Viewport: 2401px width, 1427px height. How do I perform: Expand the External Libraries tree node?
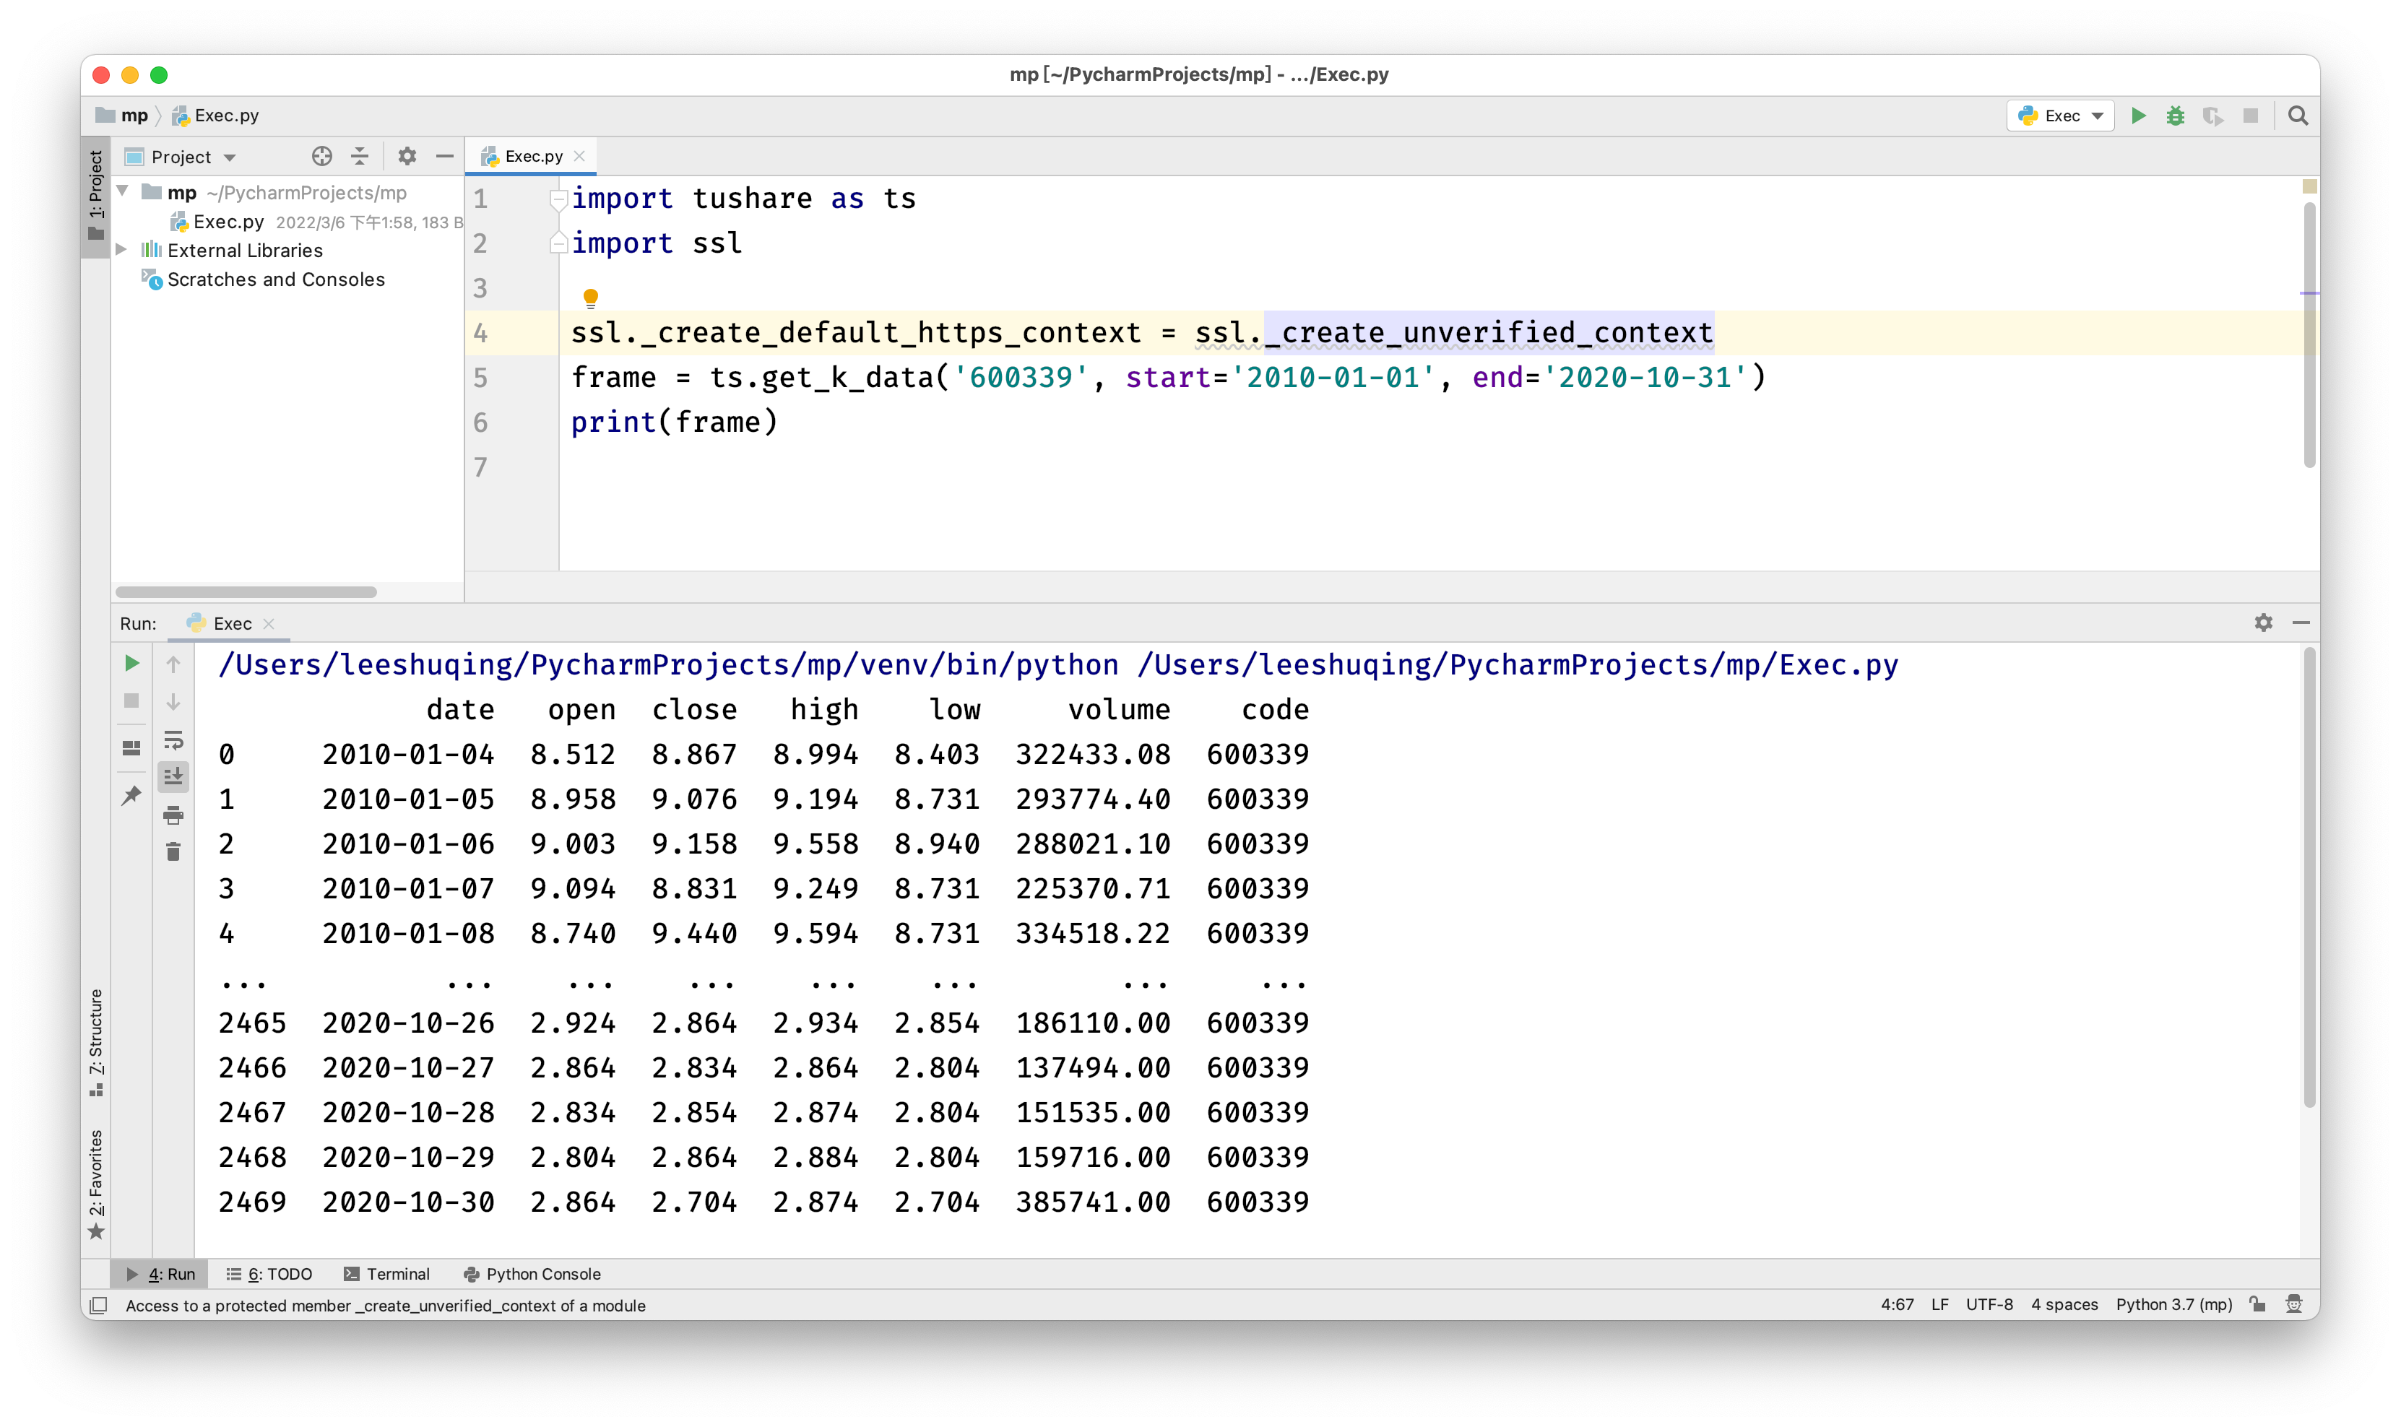click(122, 249)
